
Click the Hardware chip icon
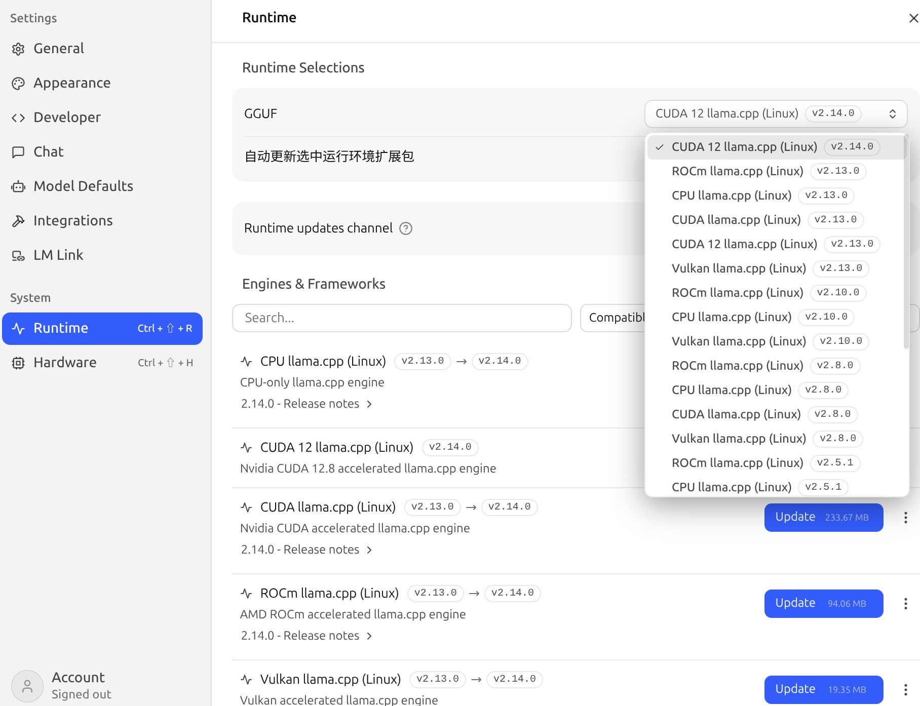pyautogui.click(x=18, y=363)
